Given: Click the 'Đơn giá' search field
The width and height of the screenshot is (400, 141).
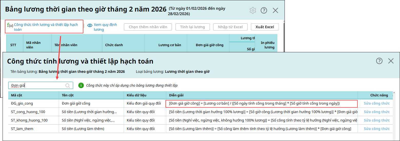Looking at the screenshot, I should [37, 86].
